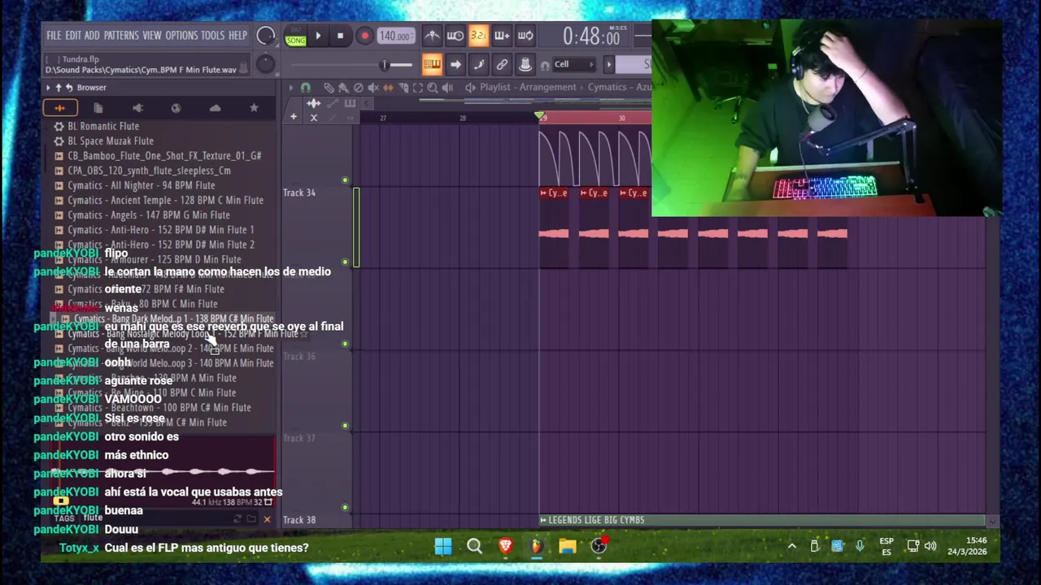Toggle the auto-scroll arrow icon

455,65
